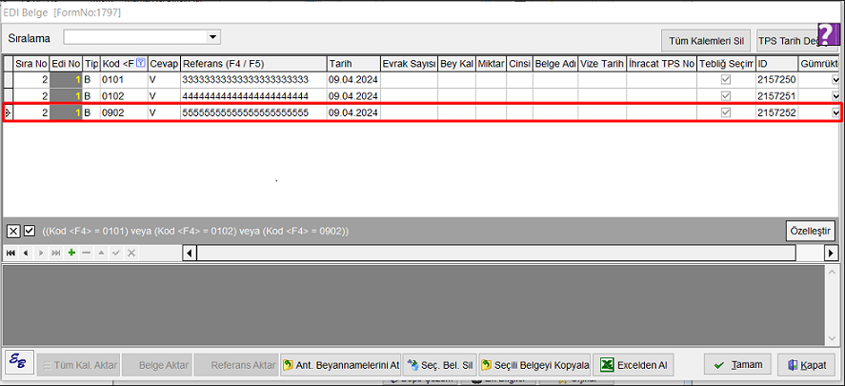
Task: Expand Gümrük dropdown in ID 2157250 row
Action: pyautogui.click(x=835, y=80)
